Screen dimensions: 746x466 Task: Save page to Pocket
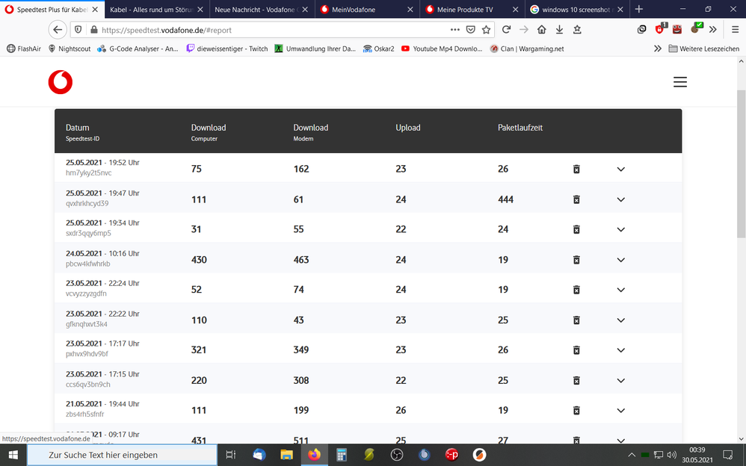tap(470, 30)
